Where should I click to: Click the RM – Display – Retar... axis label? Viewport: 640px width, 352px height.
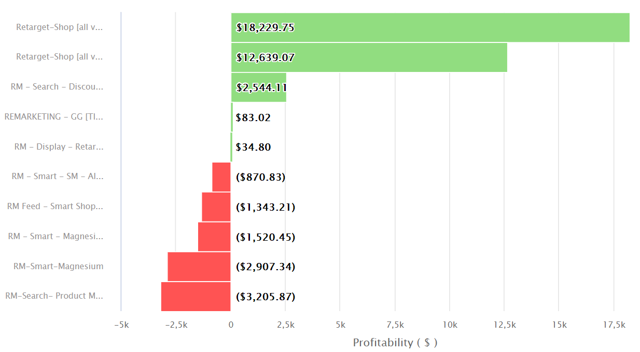pyautogui.click(x=59, y=147)
